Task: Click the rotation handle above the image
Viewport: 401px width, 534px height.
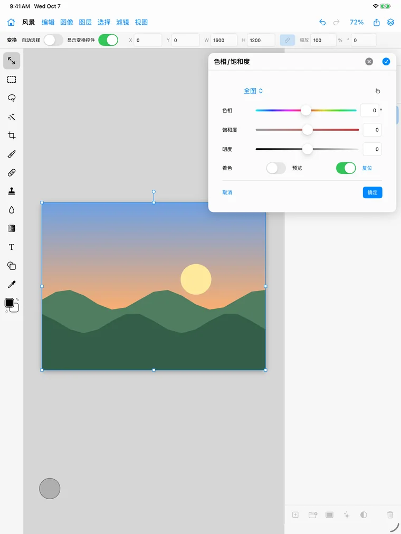Action: (x=154, y=192)
